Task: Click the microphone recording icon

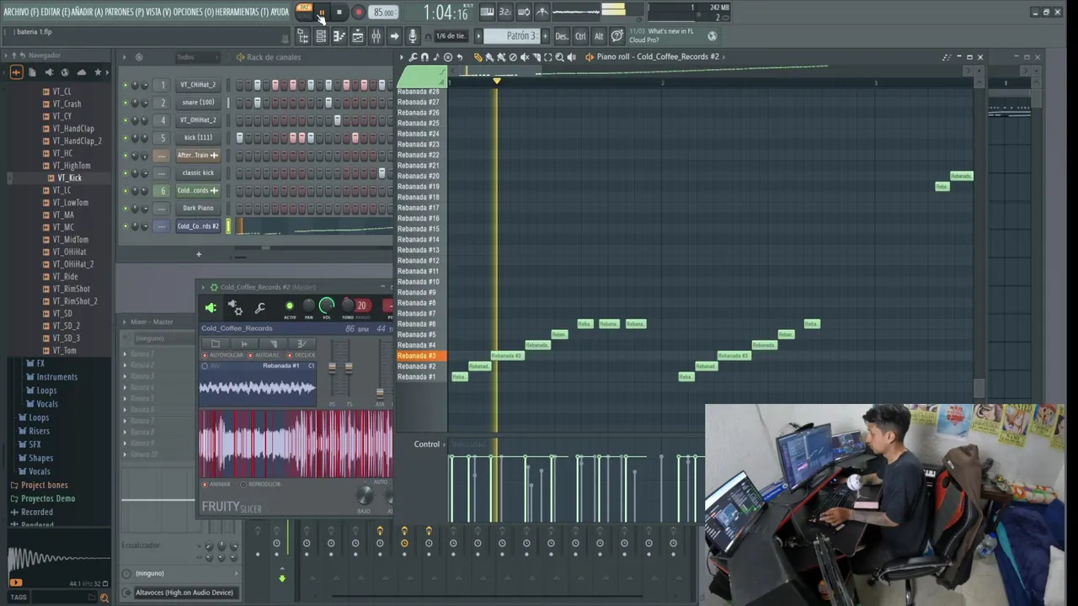Action: [413, 36]
